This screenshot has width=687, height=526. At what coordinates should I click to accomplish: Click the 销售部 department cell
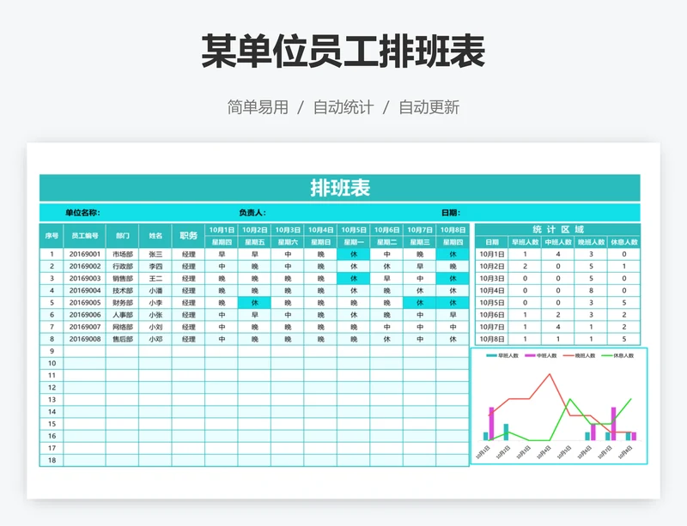pos(122,279)
